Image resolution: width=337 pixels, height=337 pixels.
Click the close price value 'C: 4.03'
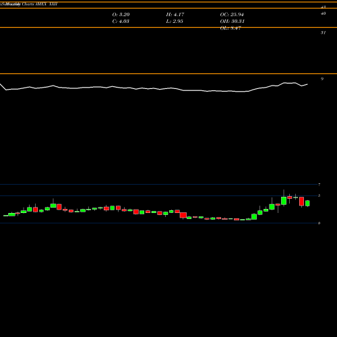coord(121,22)
